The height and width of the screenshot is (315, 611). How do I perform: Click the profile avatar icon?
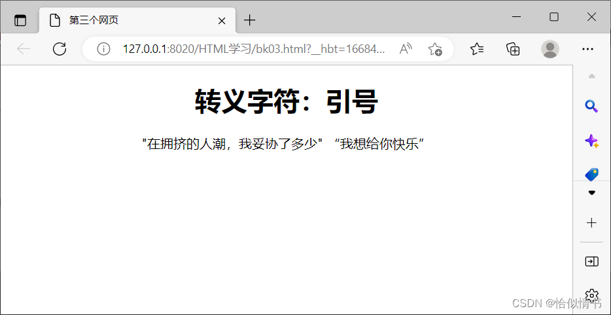(550, 49)
